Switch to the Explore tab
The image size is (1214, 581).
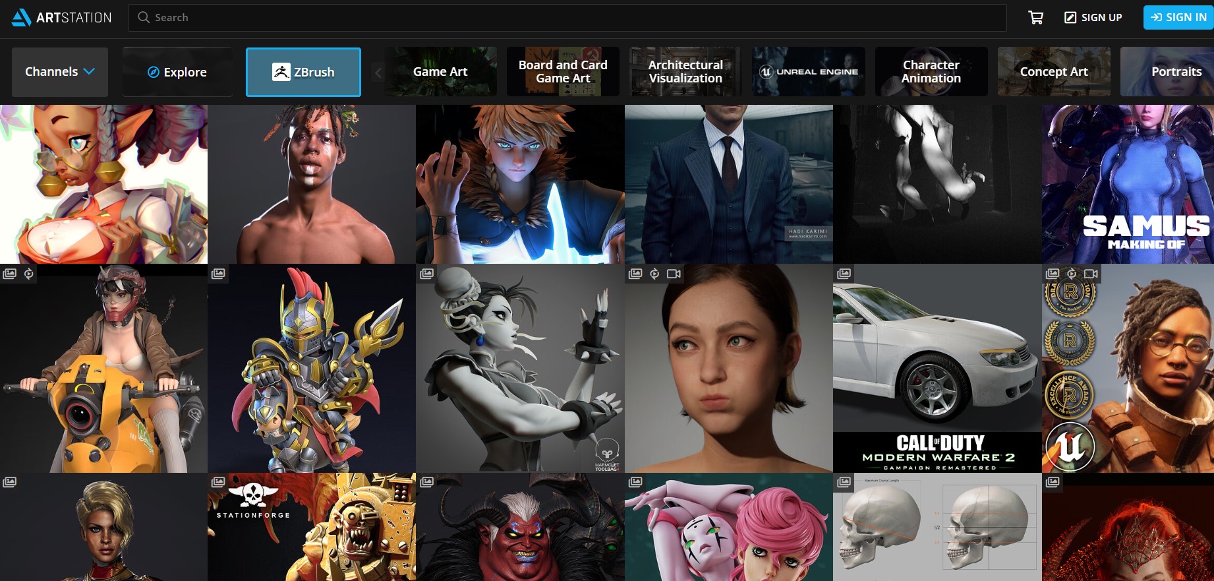(x=177, y=73)
